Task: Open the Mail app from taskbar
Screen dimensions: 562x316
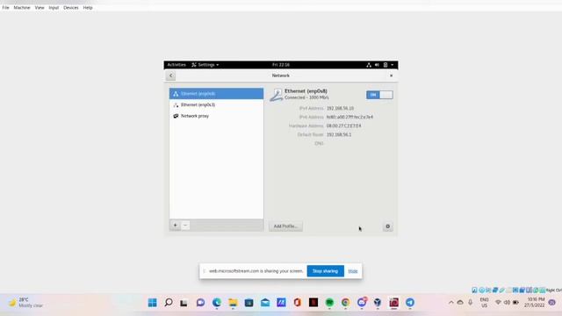Action: tap(265, 303)
